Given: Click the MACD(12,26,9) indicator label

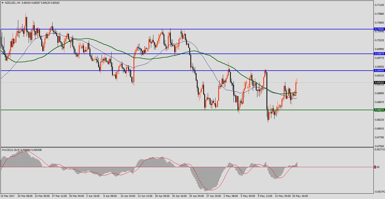Looking at the screenshot, I should coord(11,150).
